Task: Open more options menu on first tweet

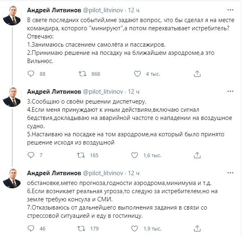Action: click(x=230, y=10)
